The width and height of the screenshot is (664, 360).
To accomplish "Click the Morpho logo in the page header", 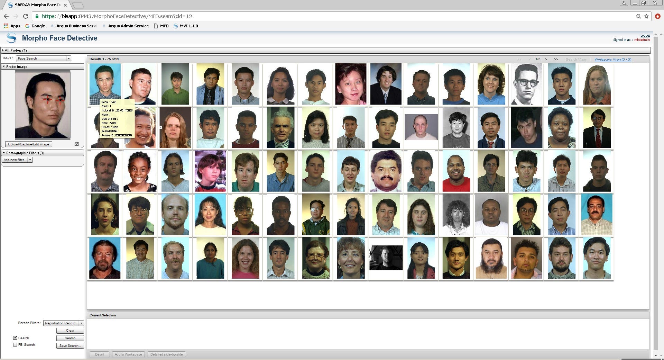I will (11, 38).
